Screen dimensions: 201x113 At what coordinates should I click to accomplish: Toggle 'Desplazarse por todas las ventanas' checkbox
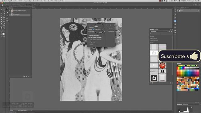point(6,5)
